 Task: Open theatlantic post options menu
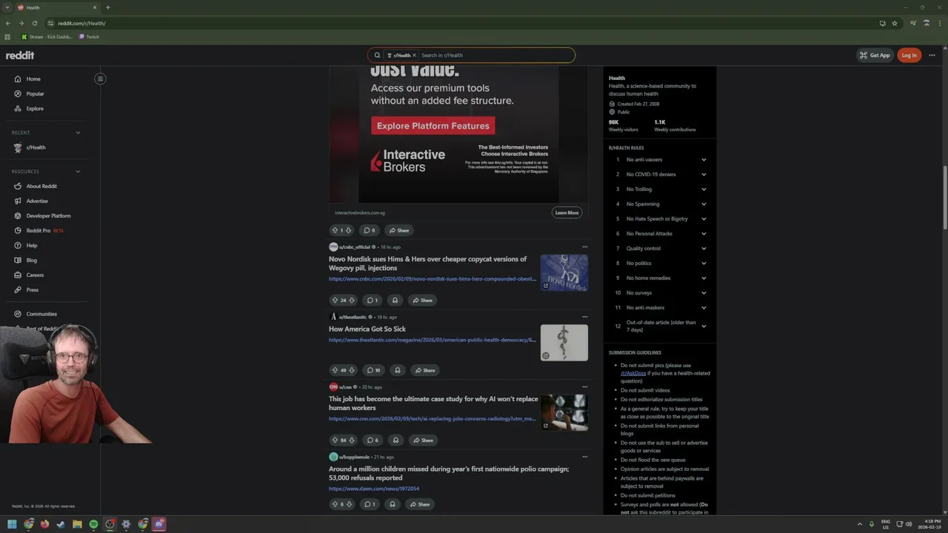click(x=584, y=317)
